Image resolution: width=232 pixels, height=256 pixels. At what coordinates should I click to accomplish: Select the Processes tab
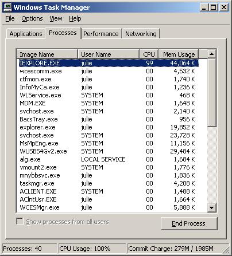point(63,33)
